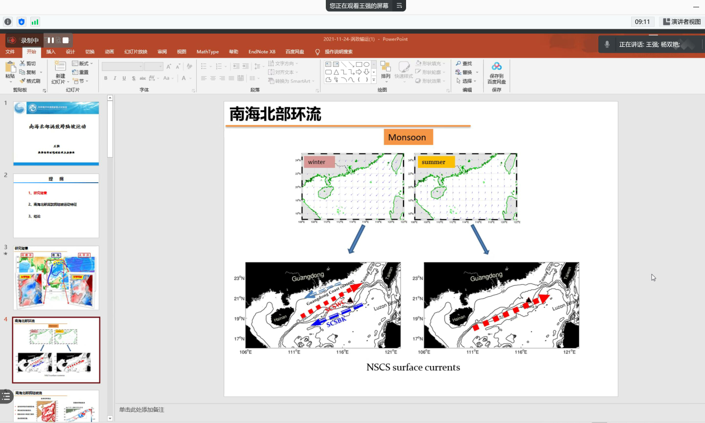Image resolution: width=705 pixels, height=423 pixels.
Task: Toggle text Shadow formatting
Action: (134, 78)
